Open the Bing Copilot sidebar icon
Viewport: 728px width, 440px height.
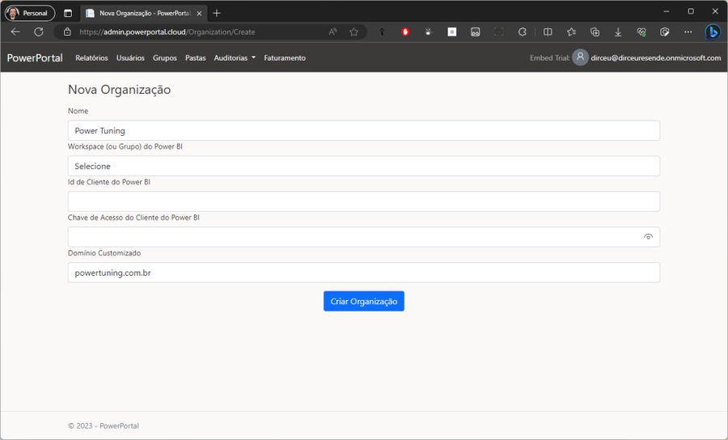[712, 32]
